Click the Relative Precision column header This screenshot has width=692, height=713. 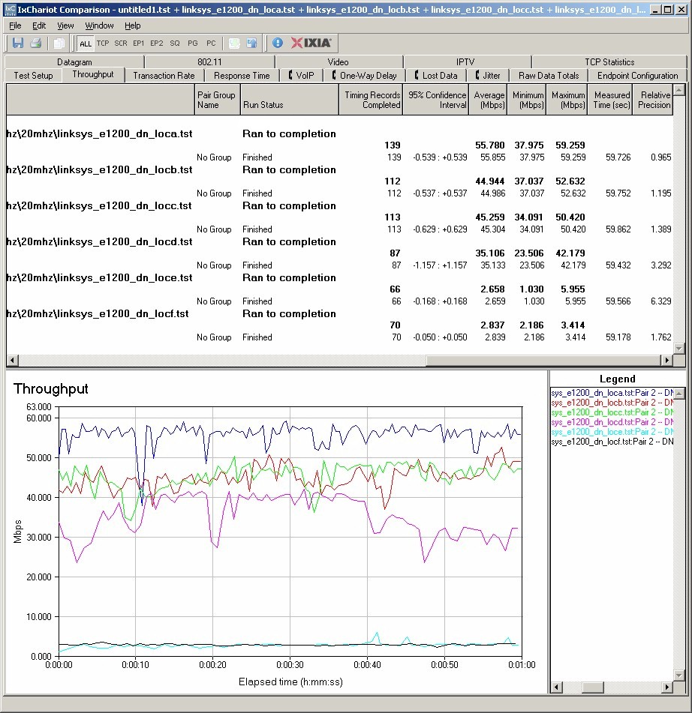(653, 100)
